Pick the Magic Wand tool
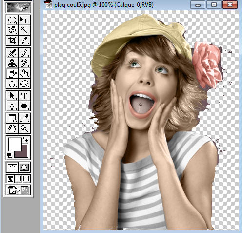The width and height of the screenshot is (242, 233). coord(24,30)
